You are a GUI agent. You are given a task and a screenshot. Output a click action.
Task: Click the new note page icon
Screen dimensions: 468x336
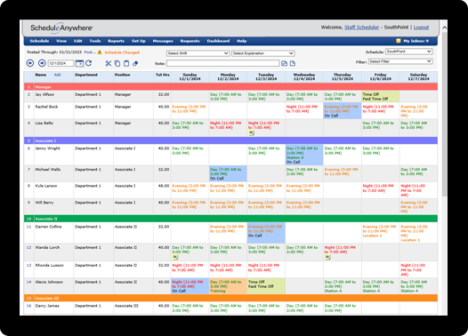tap(293, 63)
